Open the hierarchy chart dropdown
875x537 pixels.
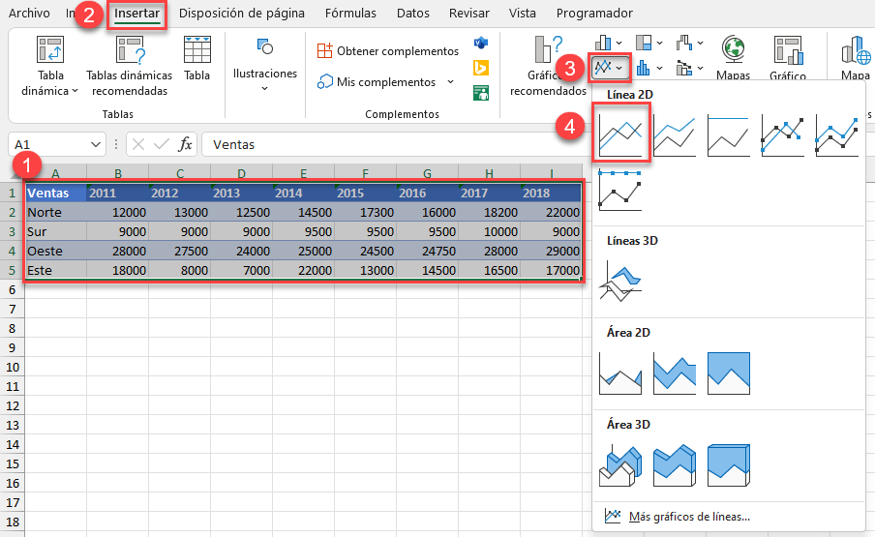pyautogui.click(x=649, y=43)
